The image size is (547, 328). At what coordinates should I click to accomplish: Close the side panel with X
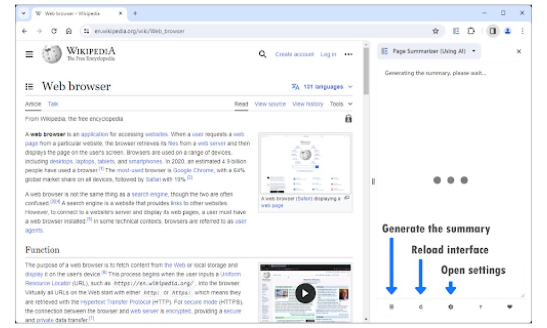pos(519,51)
